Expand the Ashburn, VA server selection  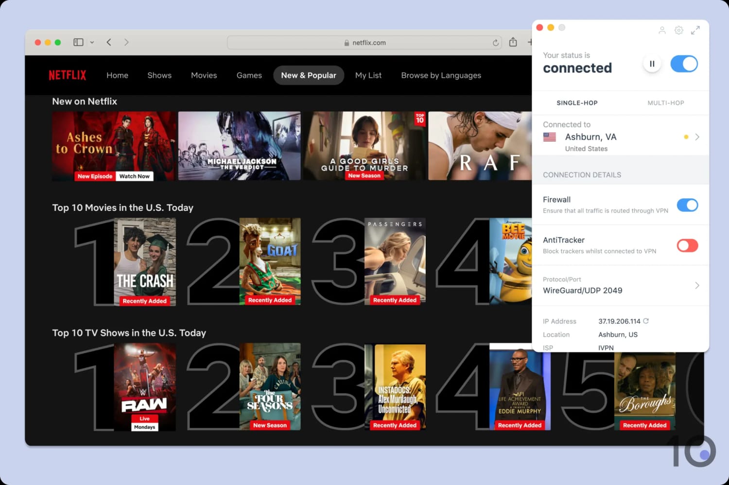(x=697, y=137)
